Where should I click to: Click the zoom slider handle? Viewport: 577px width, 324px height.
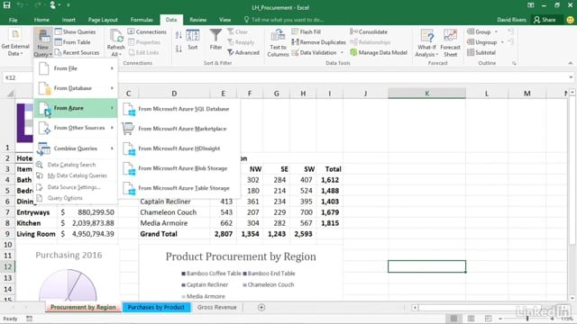(x=527, y=319)
